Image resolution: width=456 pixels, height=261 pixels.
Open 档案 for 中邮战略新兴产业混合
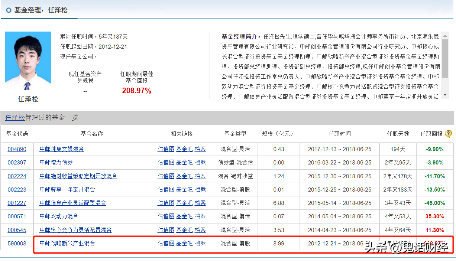[x=200, y=244]
